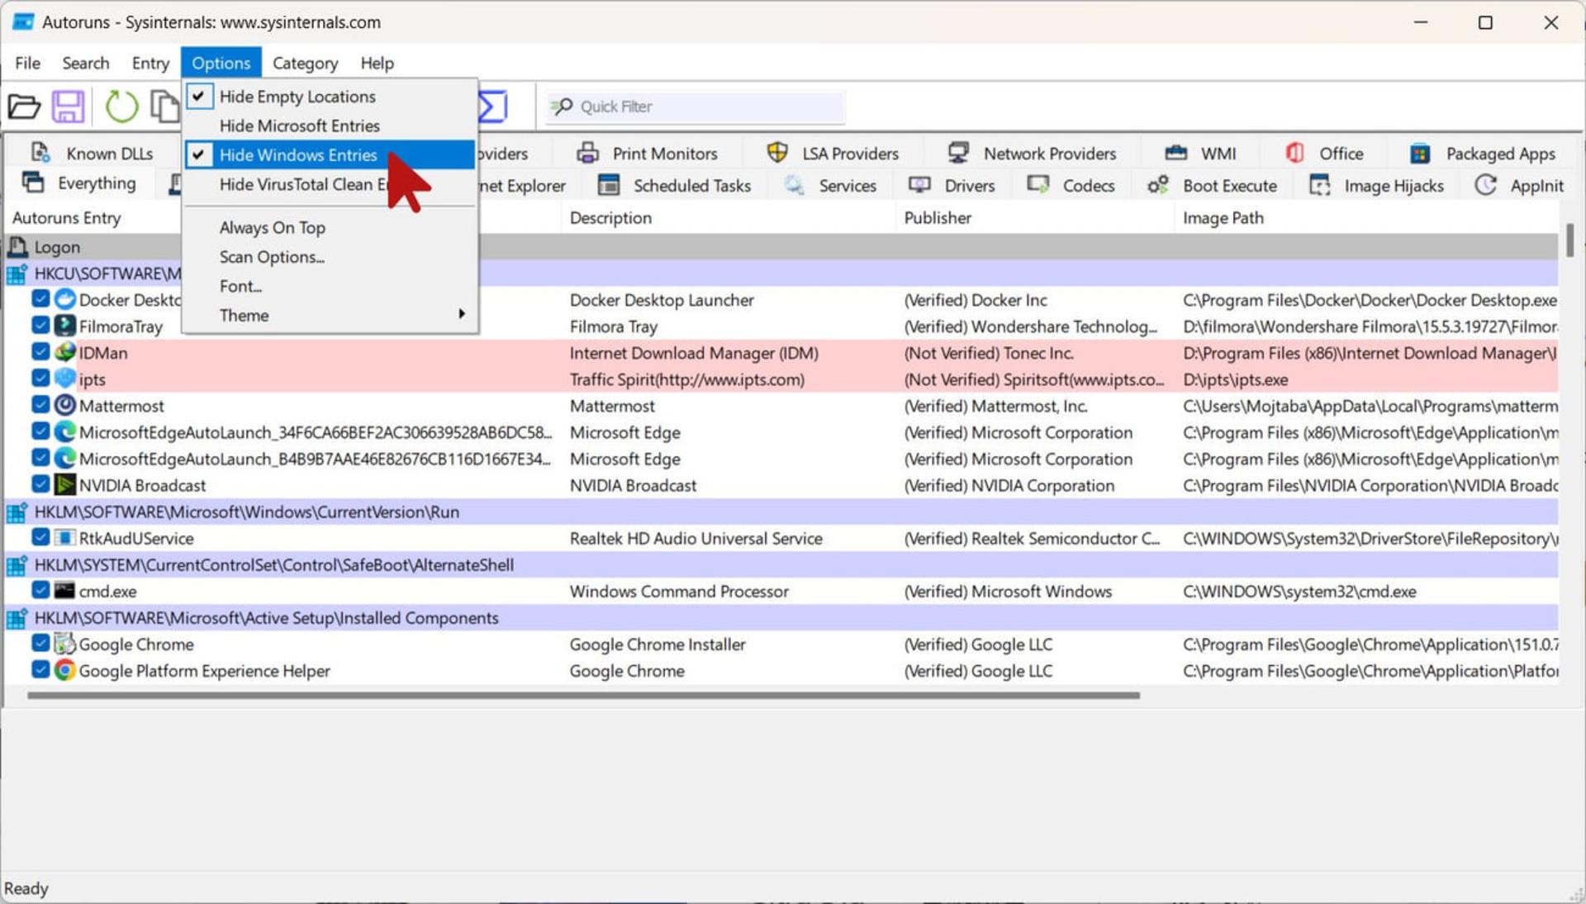Collapse the open Options menu

click(x=221, y=63)
